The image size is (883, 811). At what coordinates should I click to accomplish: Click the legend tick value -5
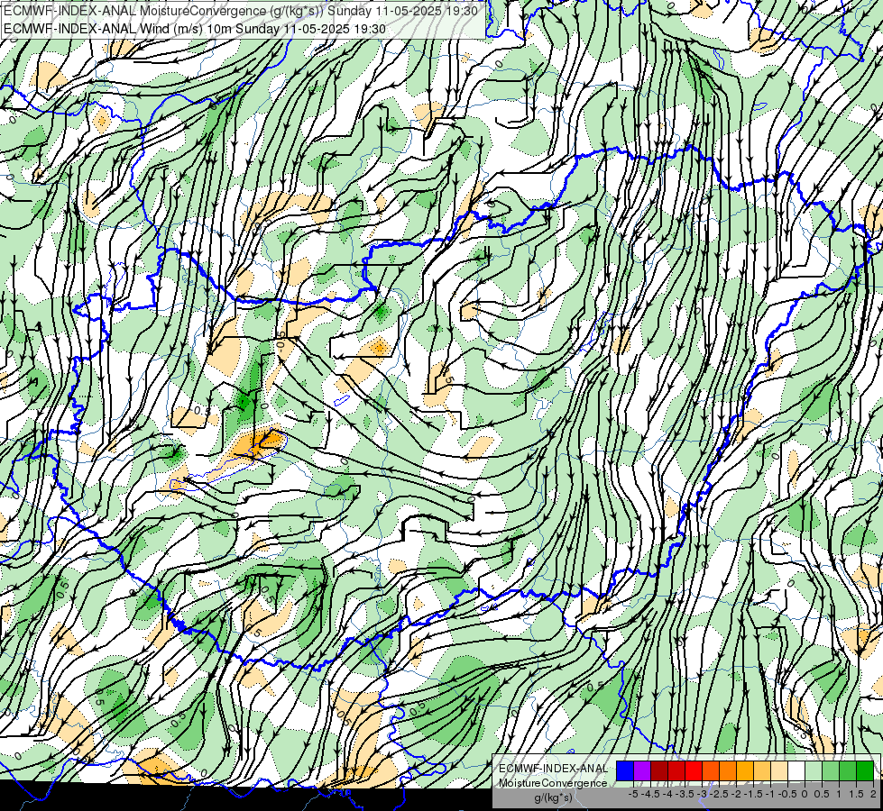coord(633,794)
